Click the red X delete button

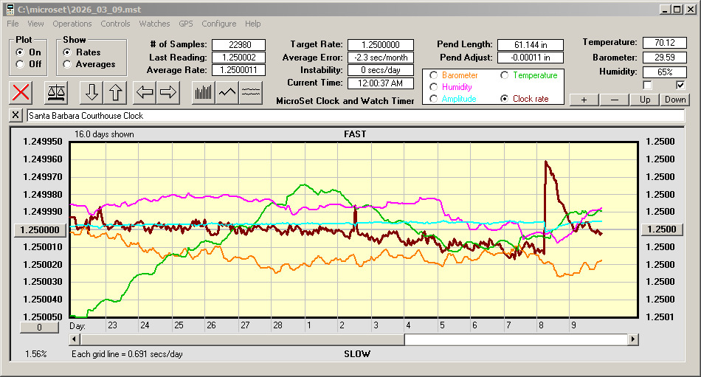coord(21,92)
